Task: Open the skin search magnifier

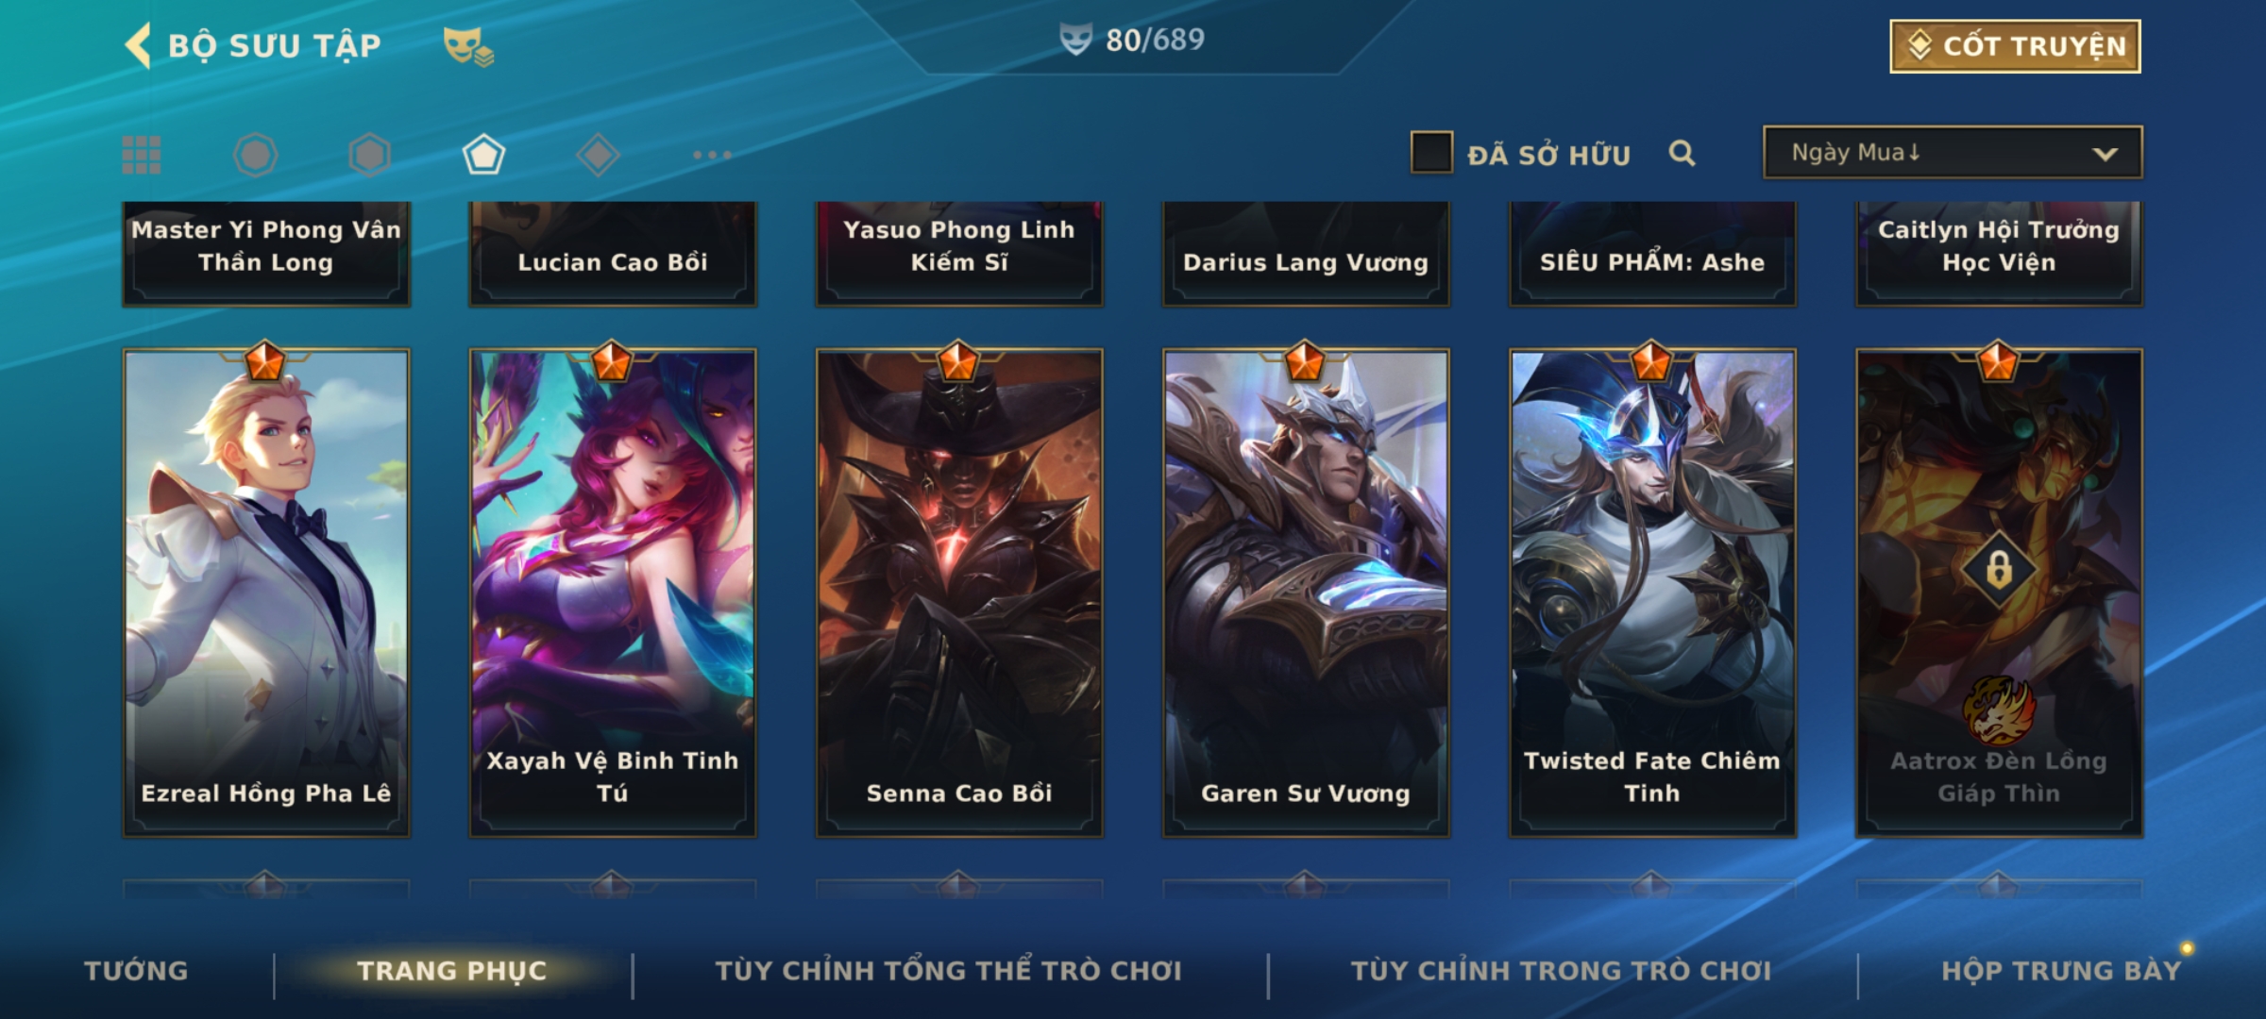Action: pos(1682,153)
